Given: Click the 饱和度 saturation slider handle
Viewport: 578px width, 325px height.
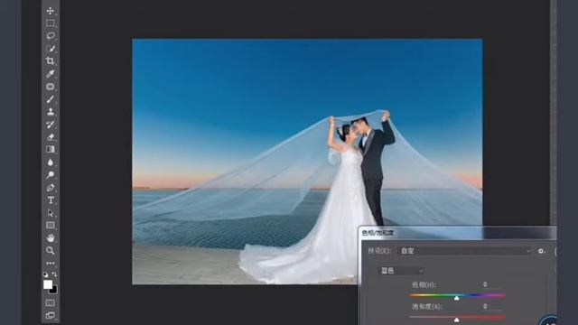Looking at the screenshot, I should (x=457, y=320).
